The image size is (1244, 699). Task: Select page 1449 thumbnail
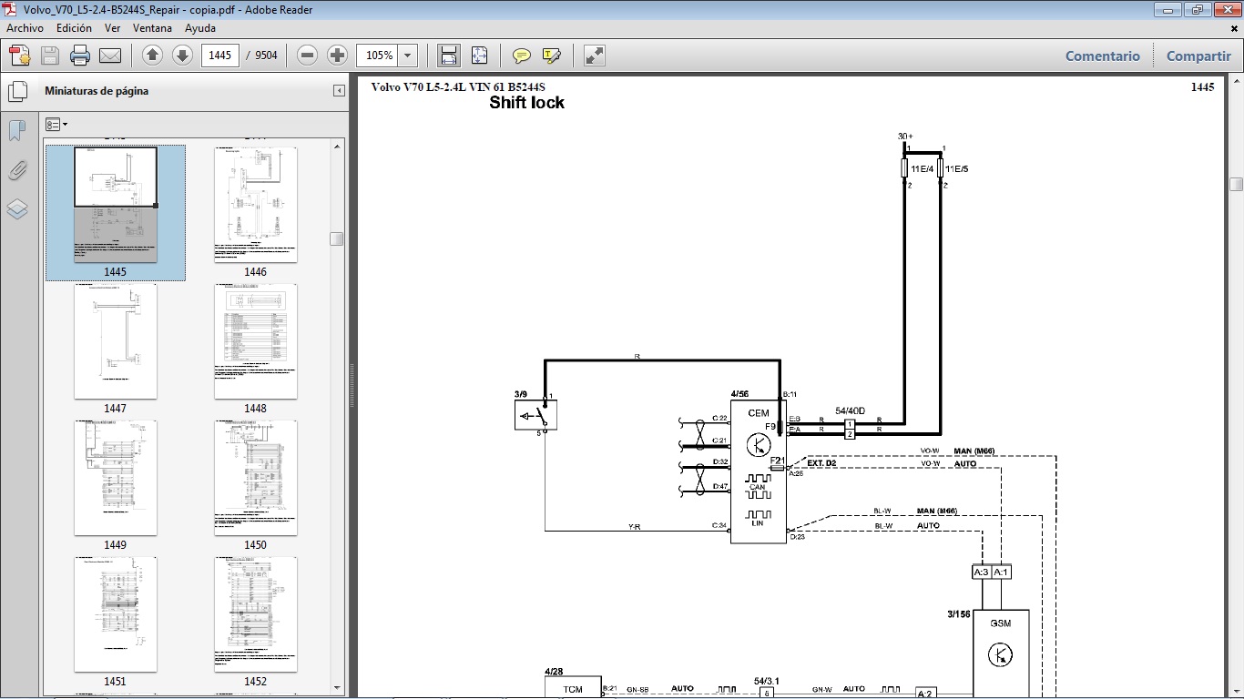point(116,478)
